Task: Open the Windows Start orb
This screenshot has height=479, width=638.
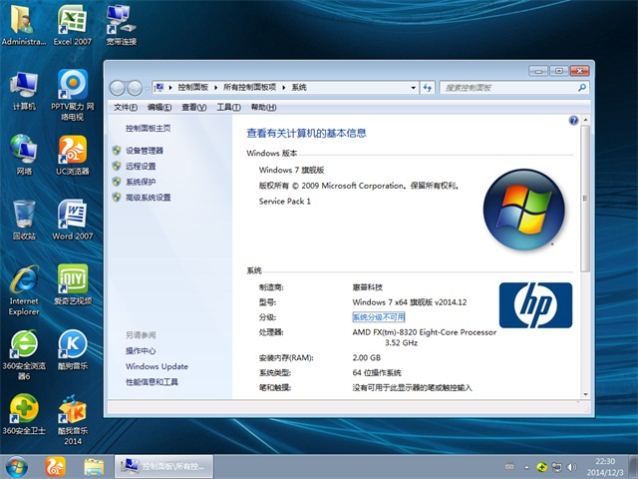Action: coord(17,466)
